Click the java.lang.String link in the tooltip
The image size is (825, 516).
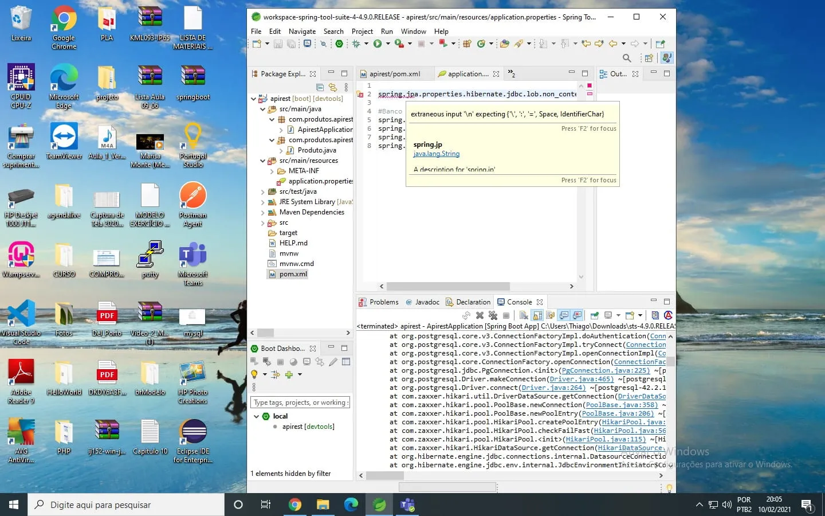436,154
